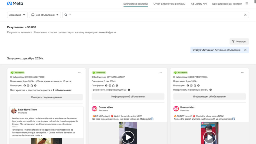The height and width of the screenshot is (144, 256).
Task: Open Drama video advertiser in ad 561963106551607
Action: [x=106, y=107]
